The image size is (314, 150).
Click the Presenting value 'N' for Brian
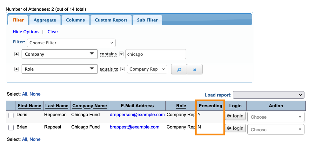pyautogui.click(x=199, y=127)
